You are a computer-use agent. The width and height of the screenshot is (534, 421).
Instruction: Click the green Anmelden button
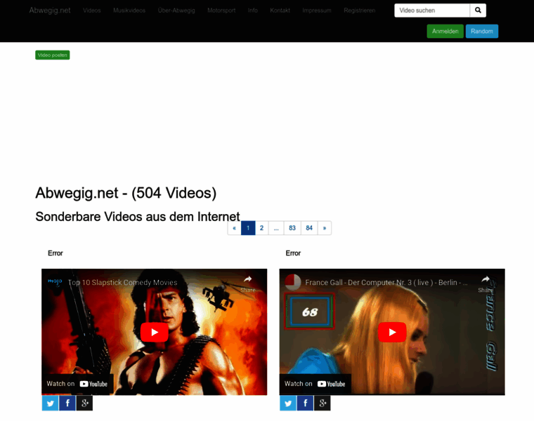click(x=445, y=32)
